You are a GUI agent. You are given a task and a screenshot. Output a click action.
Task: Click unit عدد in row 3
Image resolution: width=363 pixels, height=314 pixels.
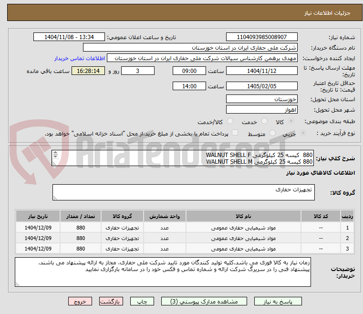point(165,249)
